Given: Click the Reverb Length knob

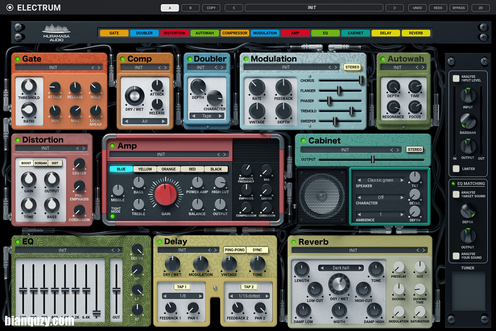Looking at the screenshot, I should pyautogui.click(x=302, y=269).
